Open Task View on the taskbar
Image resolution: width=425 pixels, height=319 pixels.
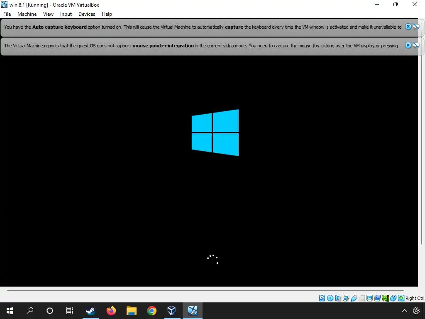pyautogui.click(x=70, y=311)
